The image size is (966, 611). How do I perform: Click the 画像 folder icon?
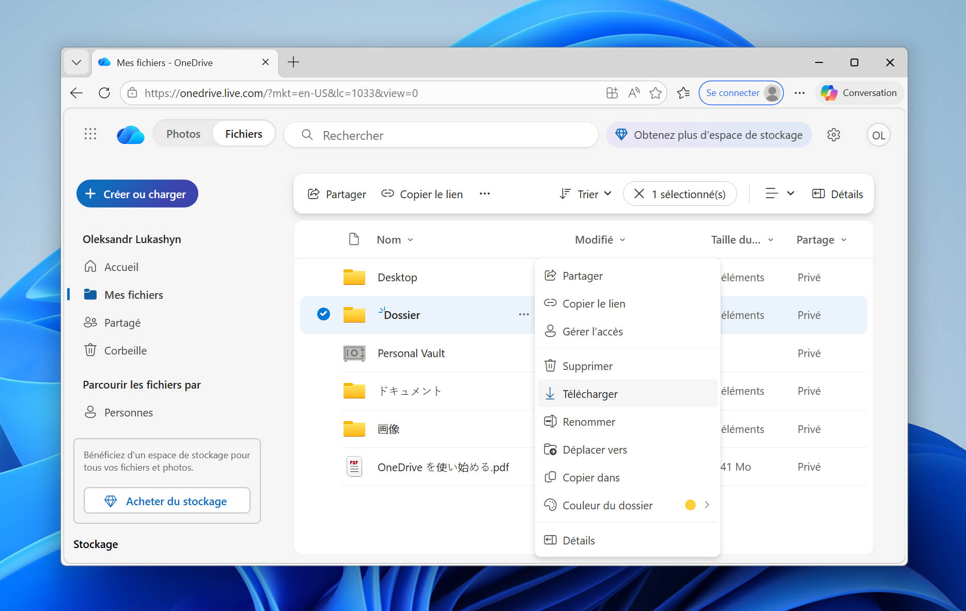(354, 428)
